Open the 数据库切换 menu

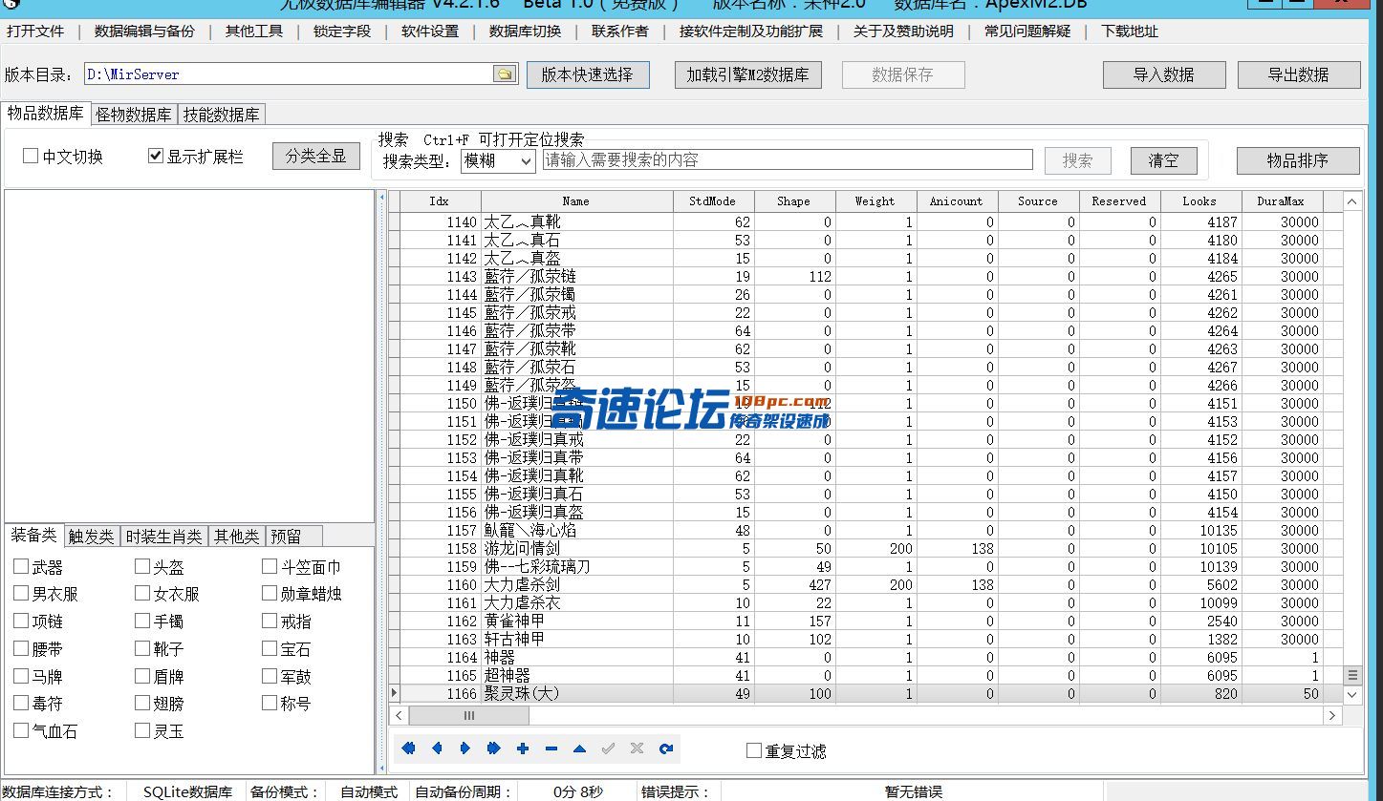[526, 31]
